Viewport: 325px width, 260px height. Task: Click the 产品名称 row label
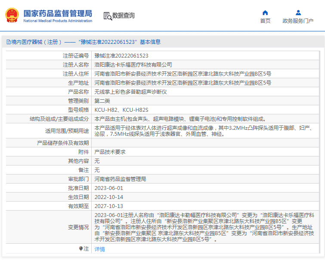(78, 92)
